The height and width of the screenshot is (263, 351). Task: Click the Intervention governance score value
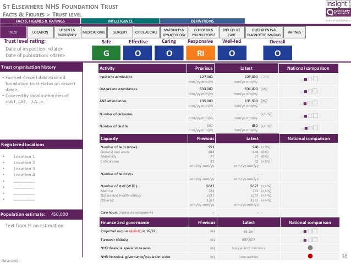(248, 257)
